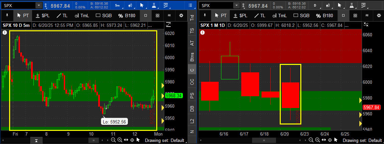Expand the SPX symbol dropdown in the left chart
Image resolution: width=384 pixels, height=144 pixels.
pos(38,5)
